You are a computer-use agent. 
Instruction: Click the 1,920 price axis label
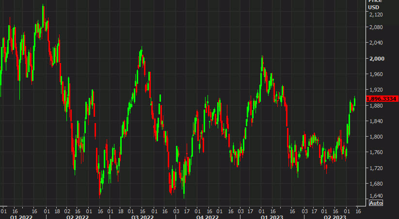[x=376, y=90]
